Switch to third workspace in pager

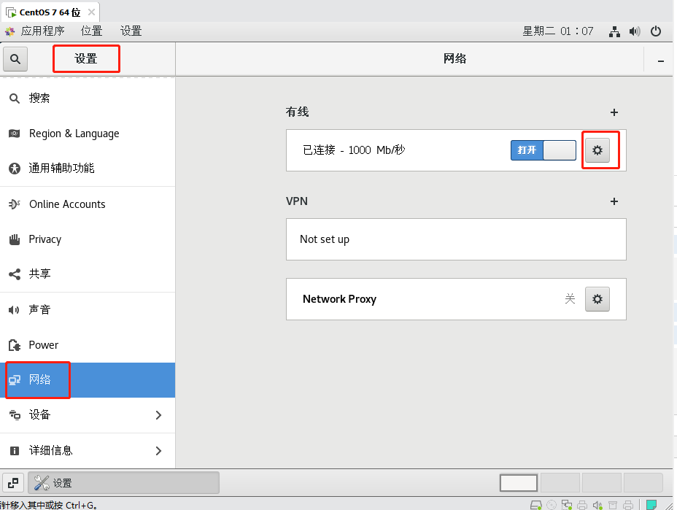pos(601,483)
